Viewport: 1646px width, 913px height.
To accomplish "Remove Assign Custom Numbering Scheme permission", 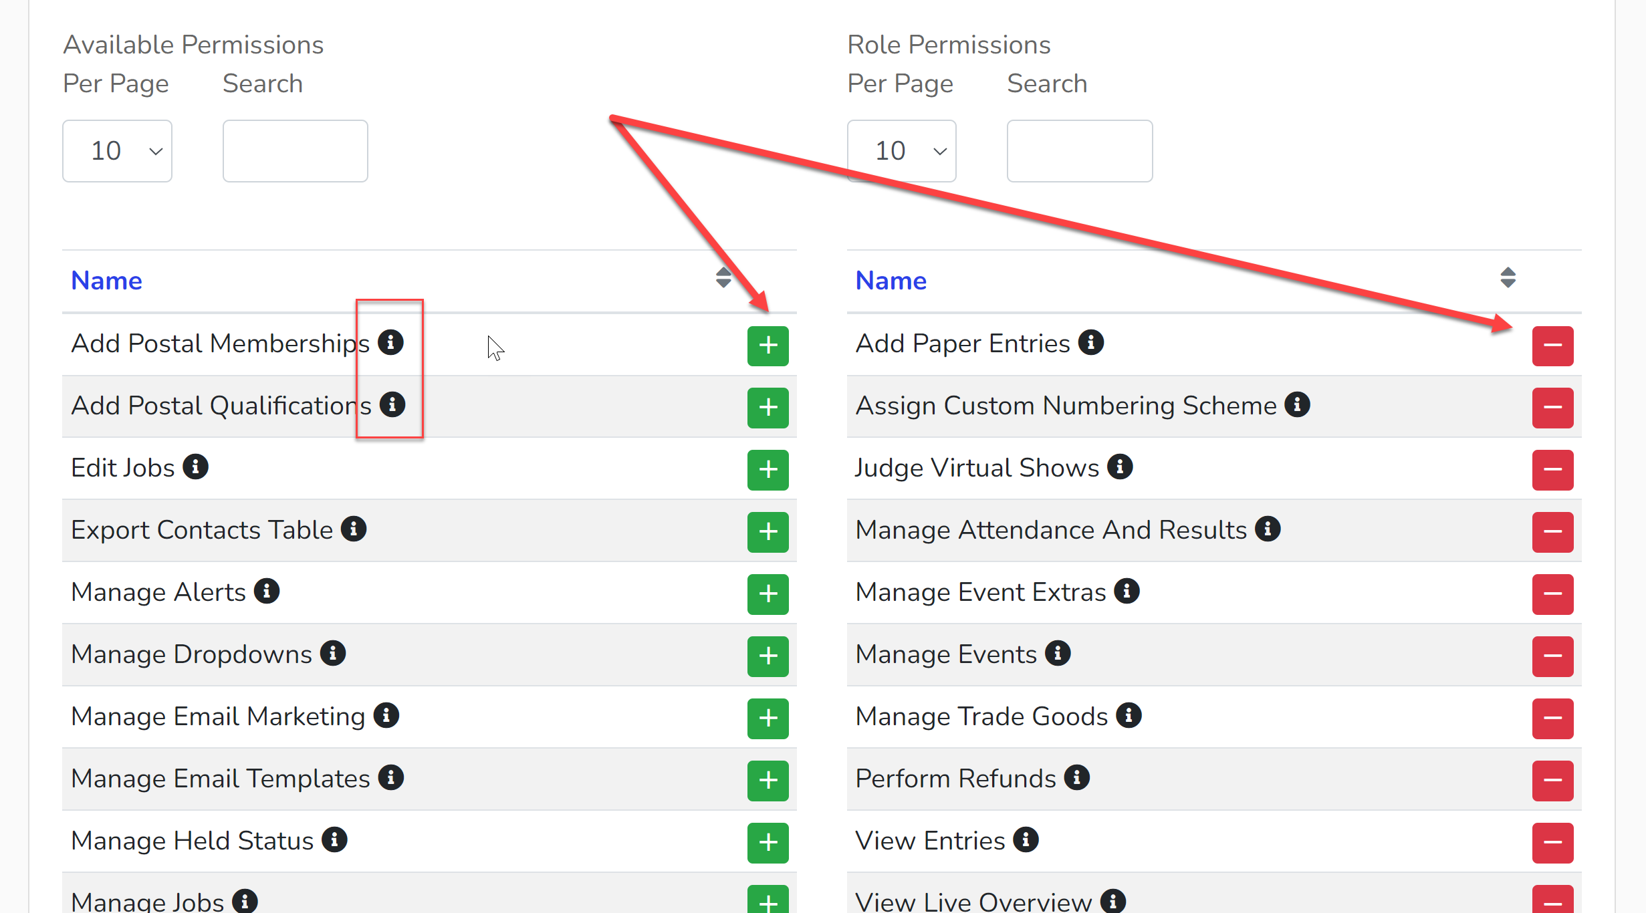I will [x=1552, y=408].
